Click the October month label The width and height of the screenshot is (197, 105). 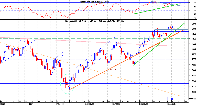pos(116,104)
